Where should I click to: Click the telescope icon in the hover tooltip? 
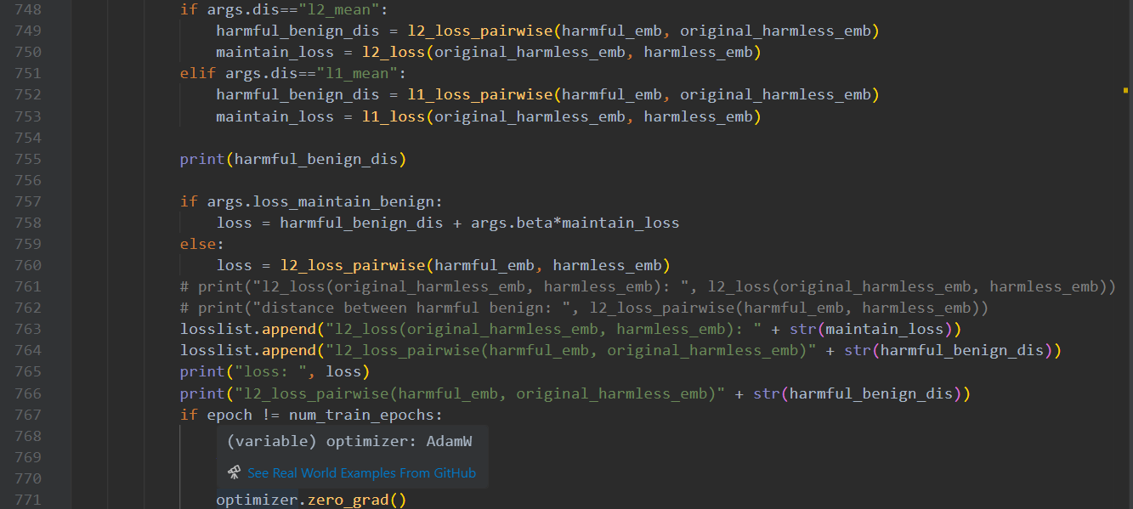235,472
